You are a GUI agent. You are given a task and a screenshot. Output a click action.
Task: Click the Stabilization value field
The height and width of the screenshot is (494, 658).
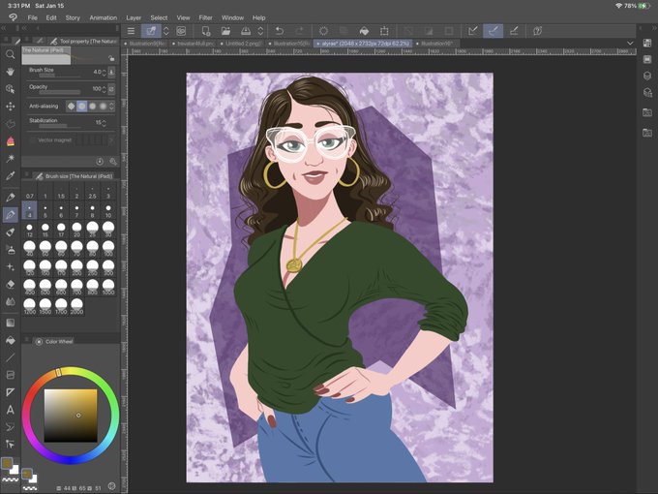[x=99, y=123]
